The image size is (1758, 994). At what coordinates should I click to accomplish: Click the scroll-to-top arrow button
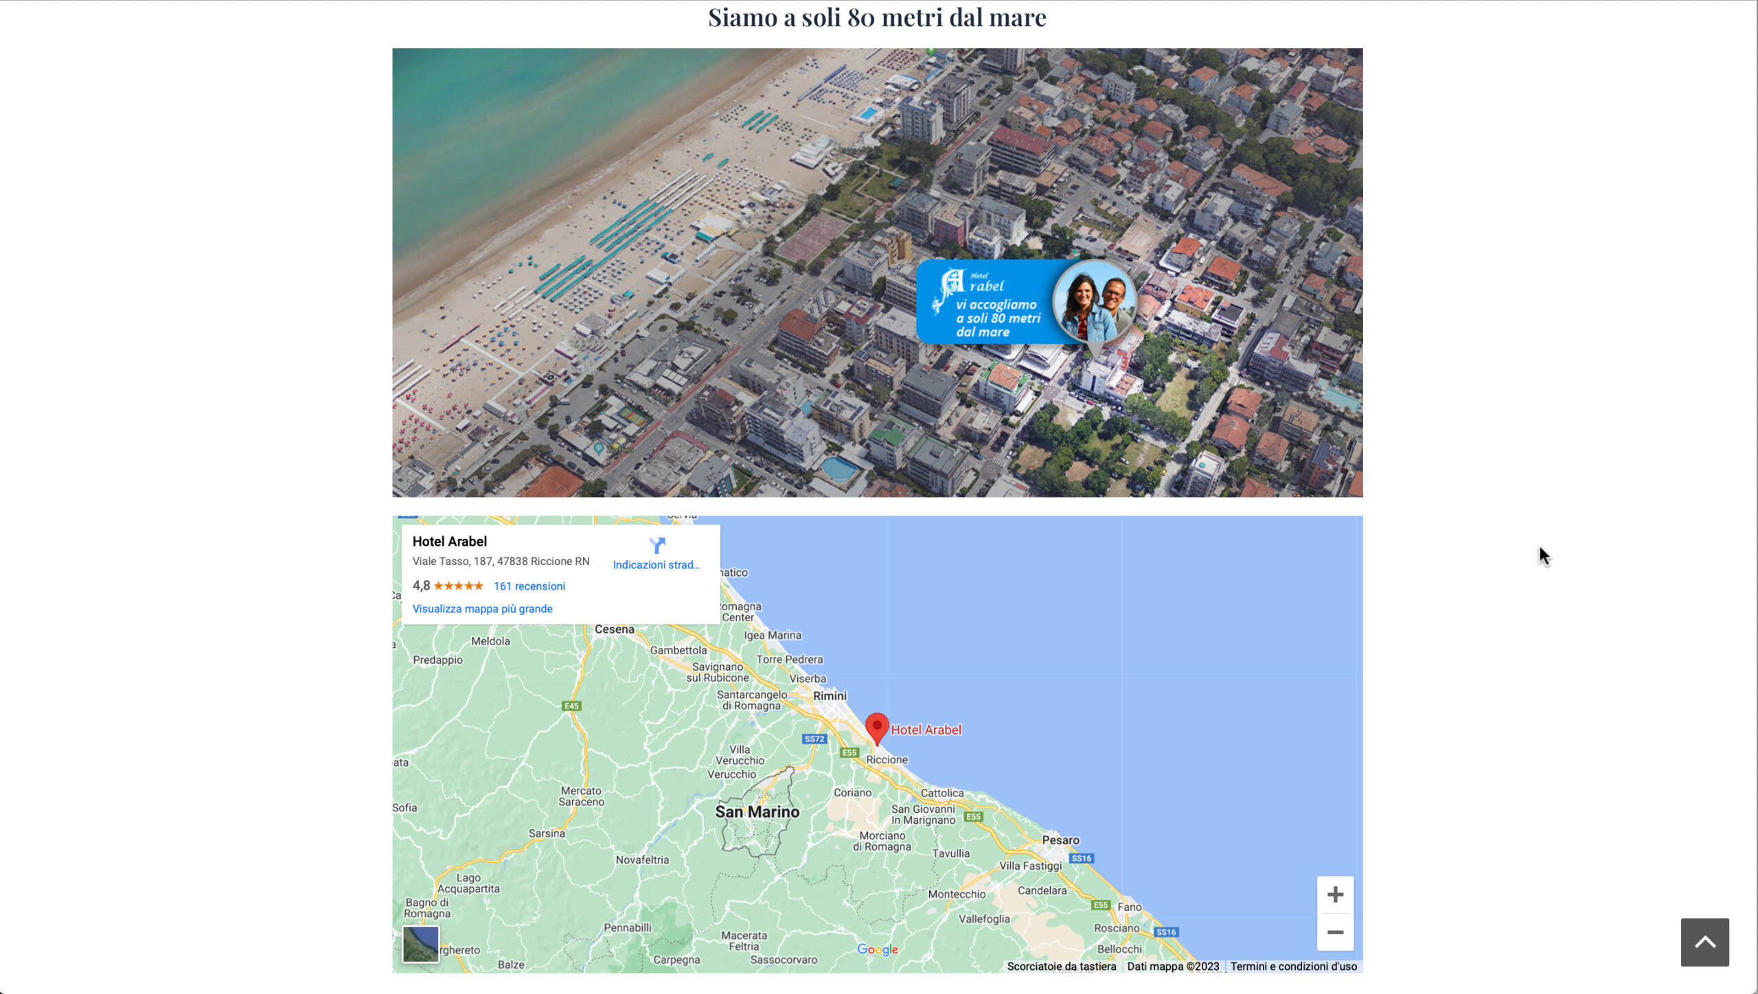pos(1704,942)
